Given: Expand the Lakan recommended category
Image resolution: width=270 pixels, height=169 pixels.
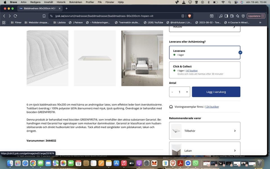Looking at the screenshot, I should (x=205, y=149).
